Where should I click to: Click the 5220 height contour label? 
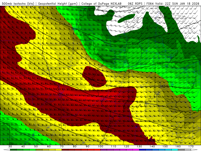135,44
